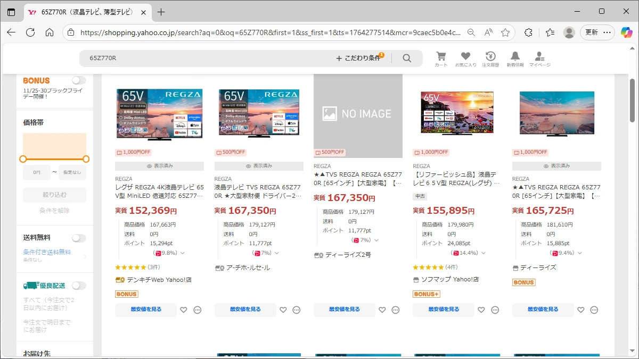Turn on 優良配送 delivery toggle

(x=79, y=286)
